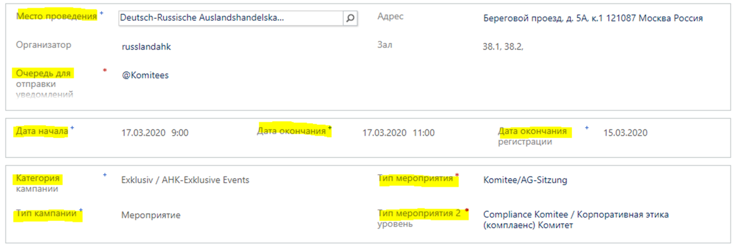Click the Тип кампании field label
Screen dimensions: 735x246
point(46,214)
